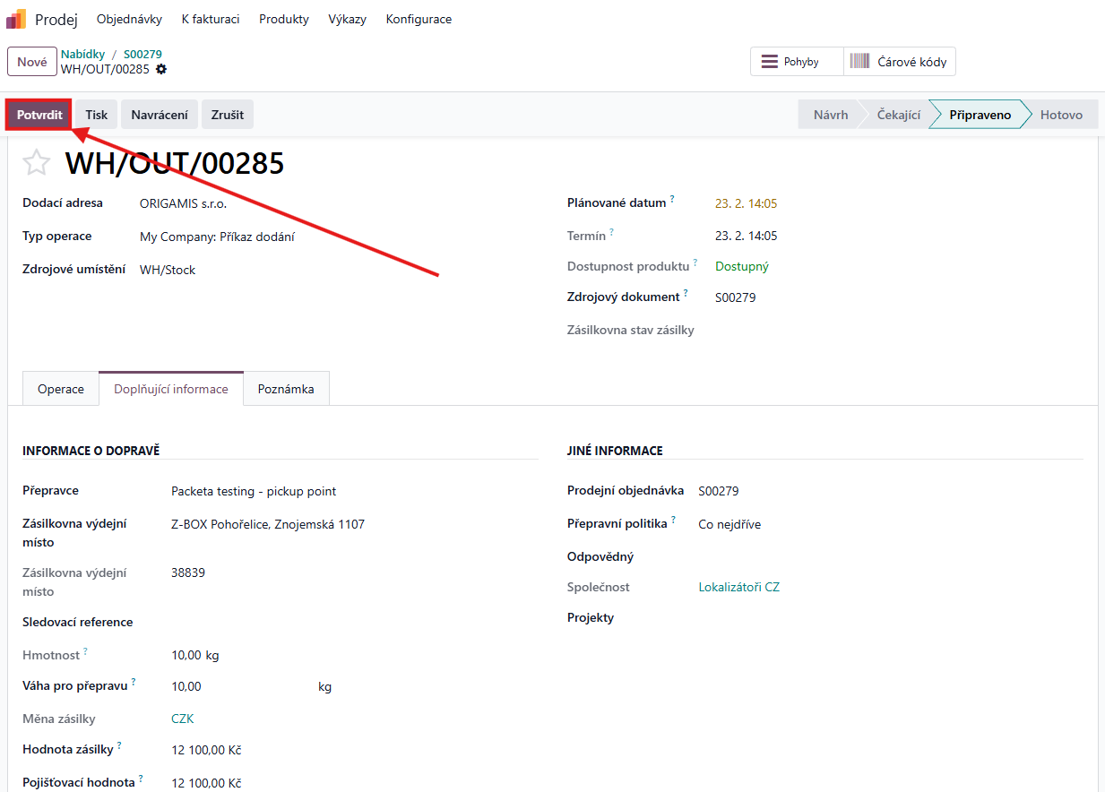Click the Čárové kódy barcode icon

[x=859, y=62]
